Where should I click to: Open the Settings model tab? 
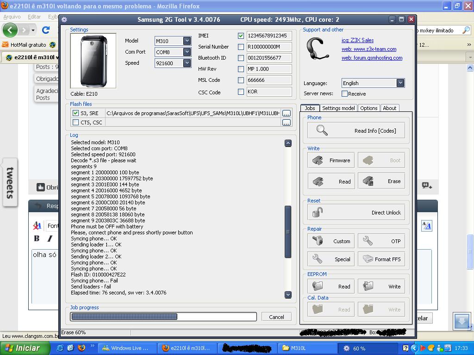coord(338,108)
